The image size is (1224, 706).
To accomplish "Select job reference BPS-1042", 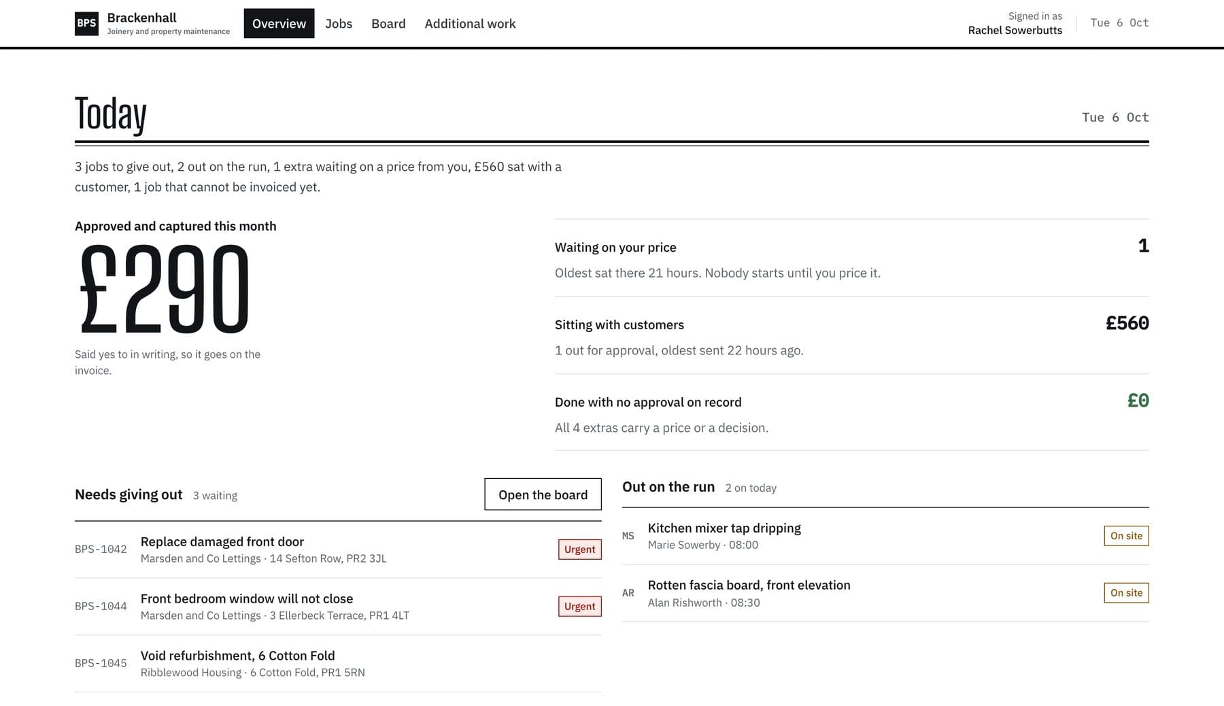I will click(101, 549).
